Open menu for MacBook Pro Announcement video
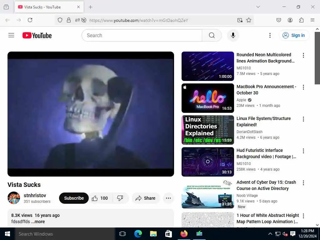This screenshot has height=240, width=320. tap(303, 87)
